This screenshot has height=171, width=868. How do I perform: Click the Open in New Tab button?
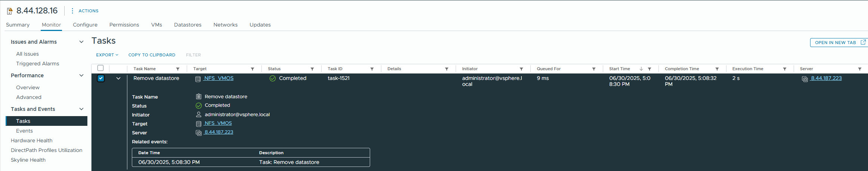point(839,43)
